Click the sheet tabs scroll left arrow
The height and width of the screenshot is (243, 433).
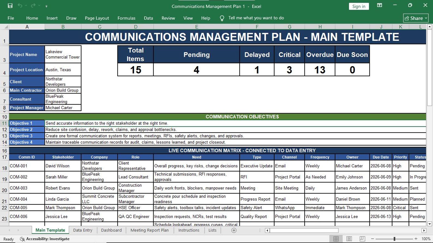tap(9, 230)
